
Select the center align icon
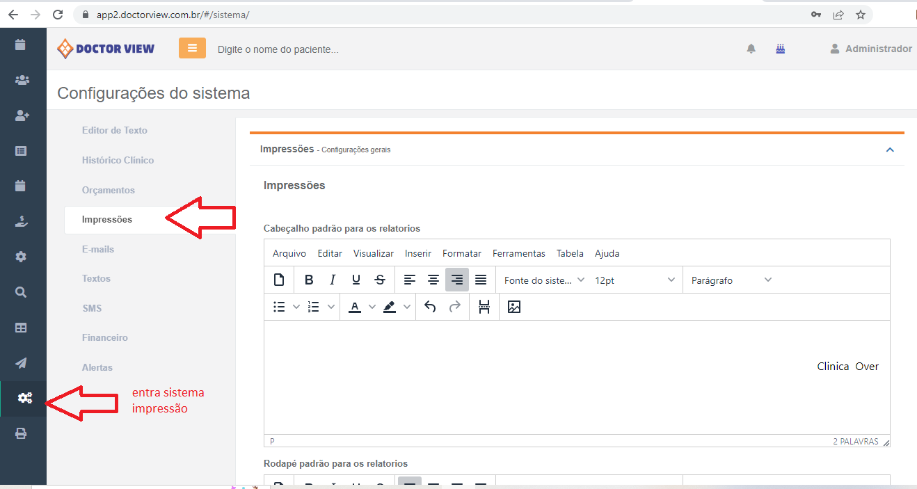433,280
